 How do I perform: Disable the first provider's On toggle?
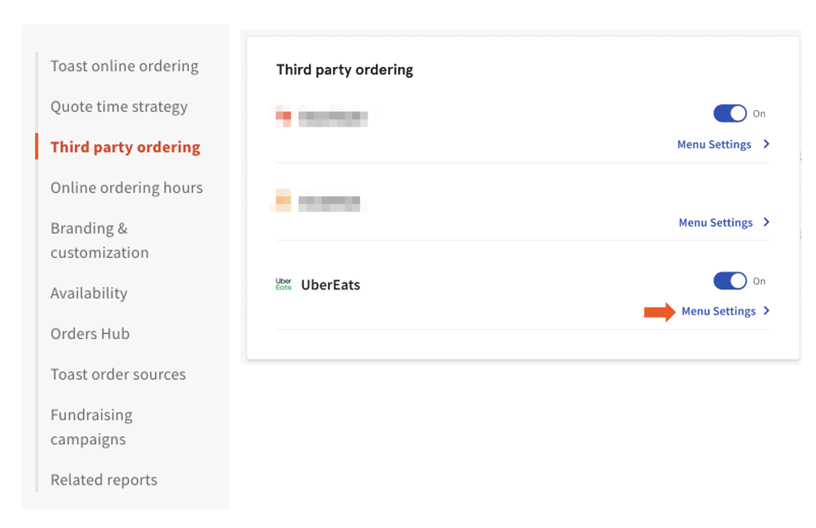click(730, 113)
